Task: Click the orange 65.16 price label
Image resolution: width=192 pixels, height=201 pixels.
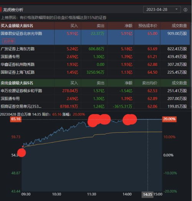Action: (16, 119)
